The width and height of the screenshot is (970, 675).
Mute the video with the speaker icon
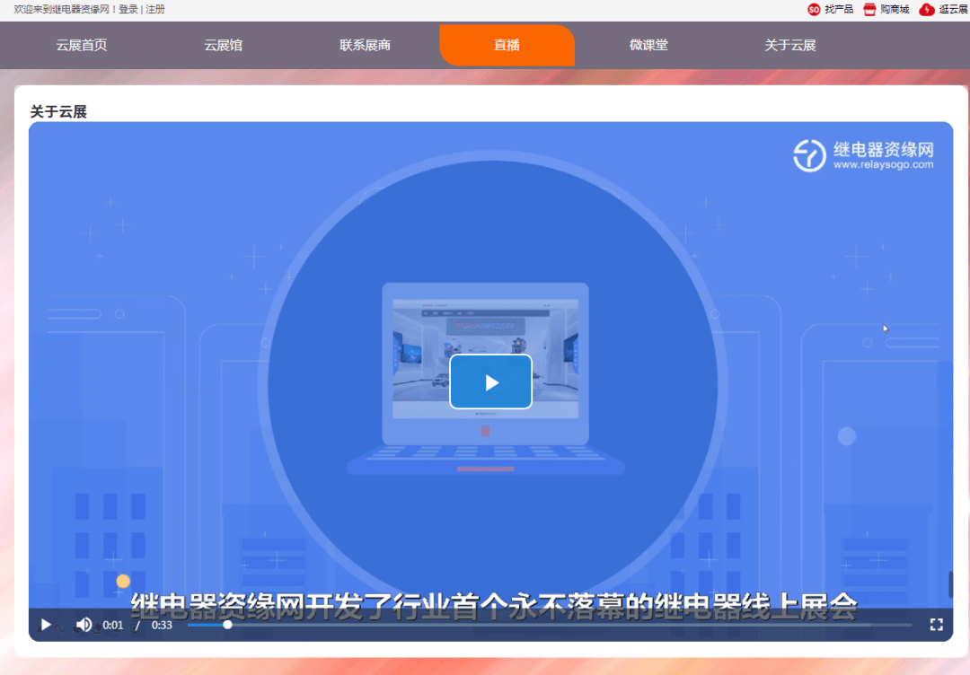click(84, 625)
